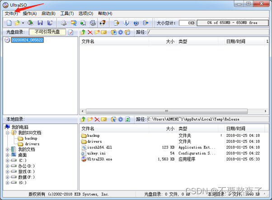Click the local directory path field
Viewport: 272px width, 200px height.
click(x=208, y=119)
